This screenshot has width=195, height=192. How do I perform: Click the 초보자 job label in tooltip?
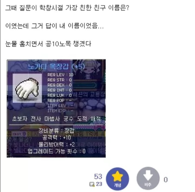pos(20,119)
